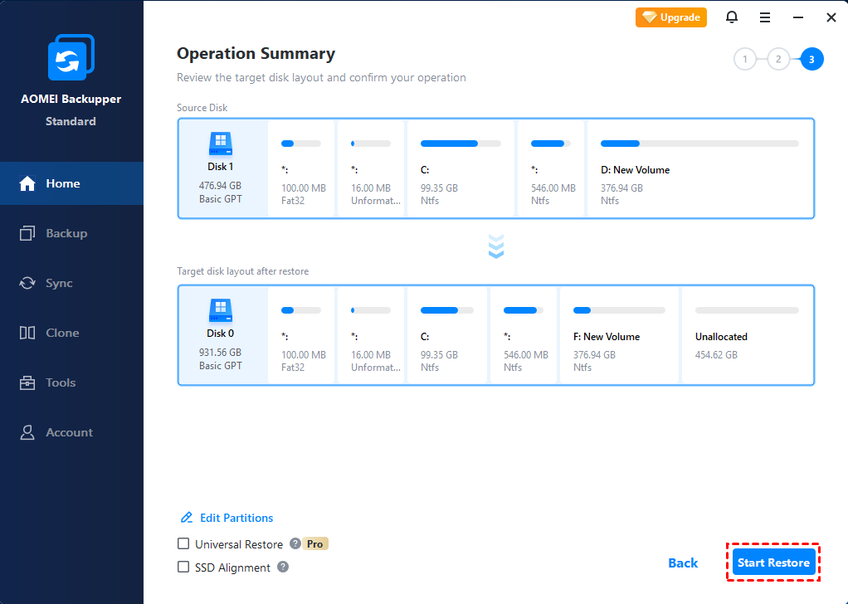Enable the SSD Alignment checkbox
Screen dimensions: 848x604
click(x=183, y=567)
